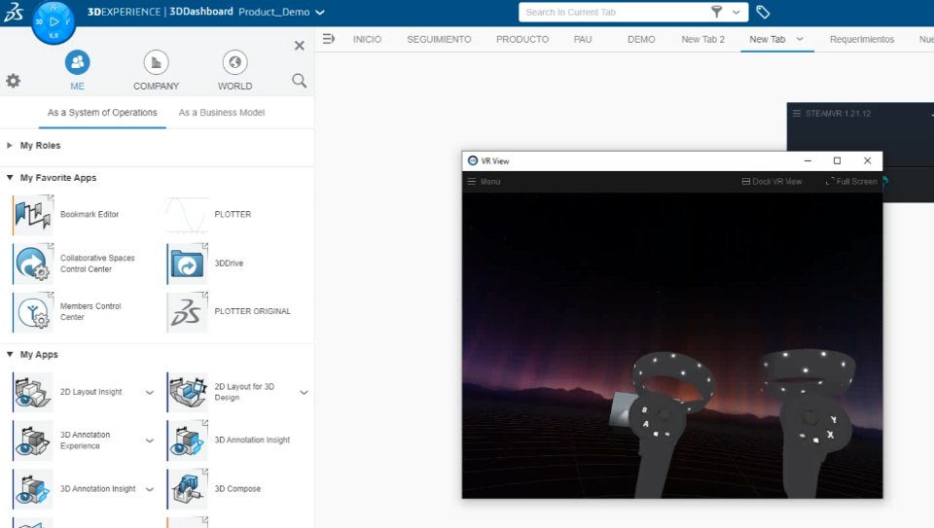Launch Members Control Center app
934x528 pixels.
pyautogui.click(x=33, y=311)
